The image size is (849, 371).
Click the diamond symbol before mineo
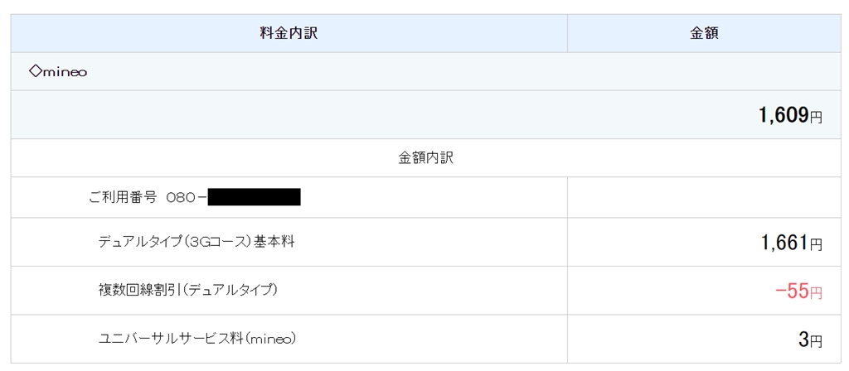pyautogui.click(x=35, y=72)
